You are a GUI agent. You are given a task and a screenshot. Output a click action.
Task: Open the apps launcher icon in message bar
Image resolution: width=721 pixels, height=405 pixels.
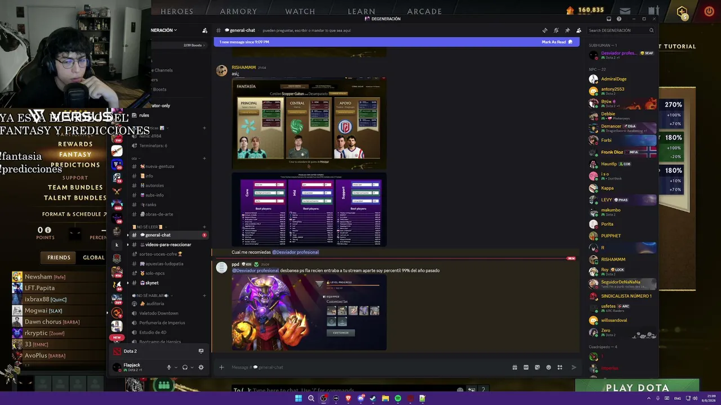click(560, 367)
